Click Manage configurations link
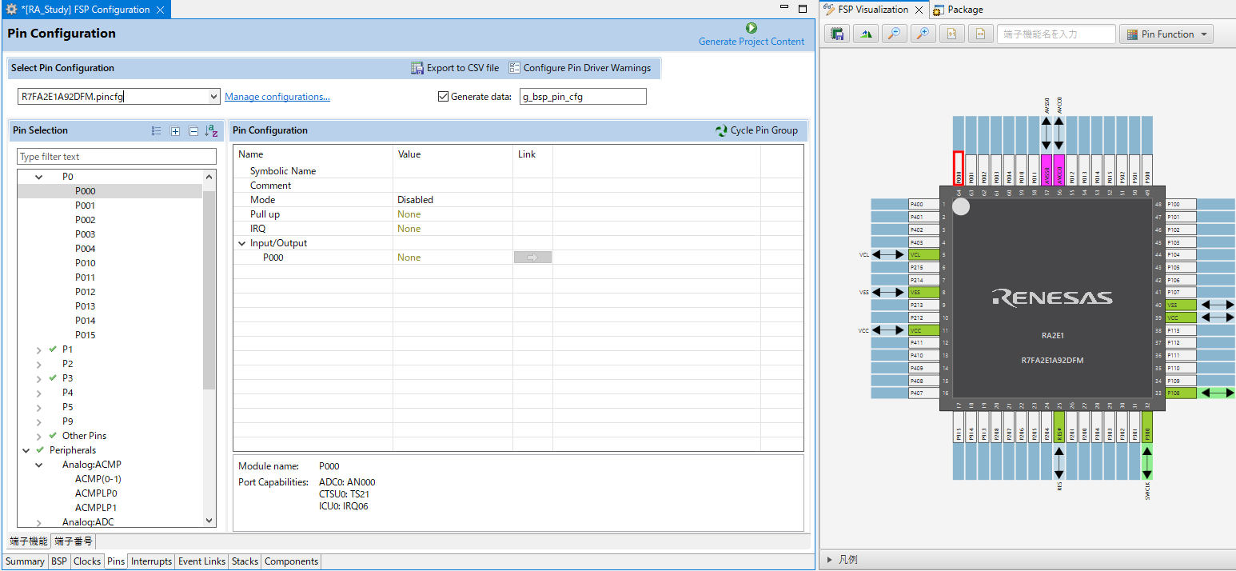 pos(277,97)
